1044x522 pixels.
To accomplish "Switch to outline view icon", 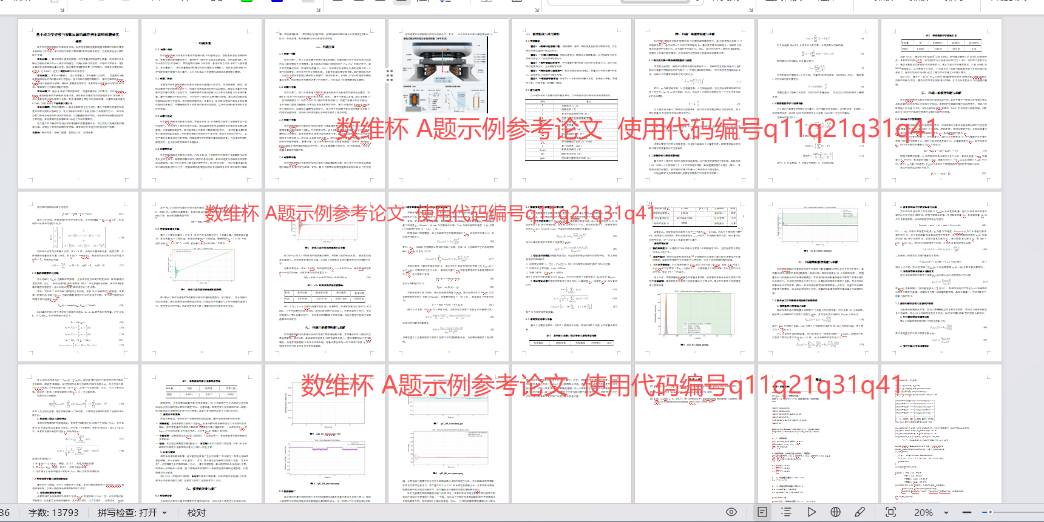I will tap(787, 512).
